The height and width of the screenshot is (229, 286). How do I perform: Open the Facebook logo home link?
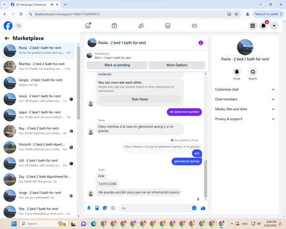coord(8,26)
